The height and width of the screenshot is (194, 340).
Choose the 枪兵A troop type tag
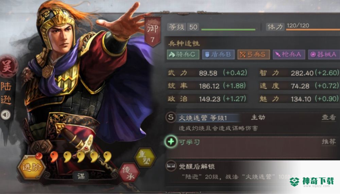[289, 54]
